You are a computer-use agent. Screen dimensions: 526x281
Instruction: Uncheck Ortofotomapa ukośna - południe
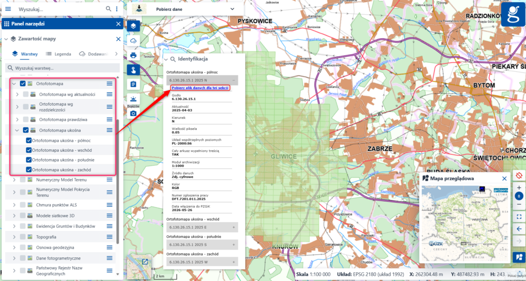(x=29, y=160)
